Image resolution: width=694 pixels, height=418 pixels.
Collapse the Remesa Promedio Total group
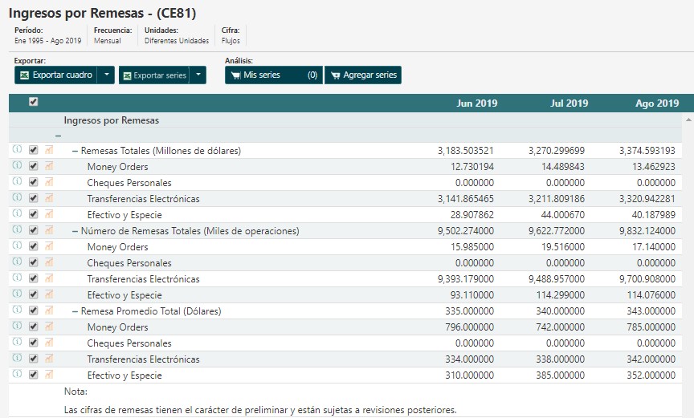(x=75, y=311)
